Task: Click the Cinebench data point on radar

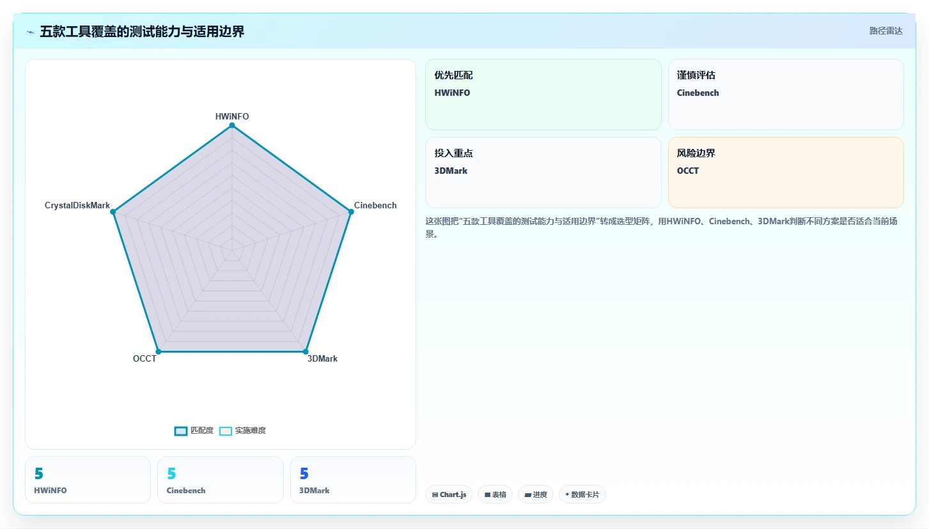Action: coord(351,211)
